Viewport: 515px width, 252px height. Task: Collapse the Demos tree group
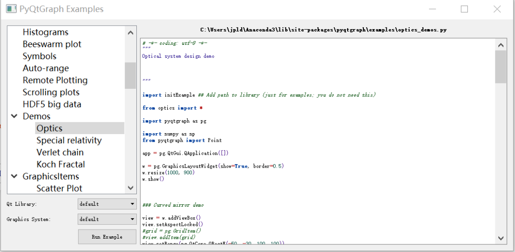coord(14,116)
